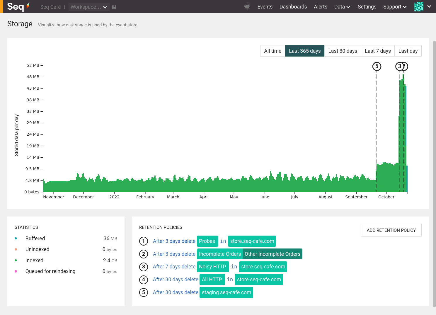Open policy 3 'After 7 days delete' link
The width and height of the screenshot is (436, 315).
pyautogui.click(x=174, y=267)
